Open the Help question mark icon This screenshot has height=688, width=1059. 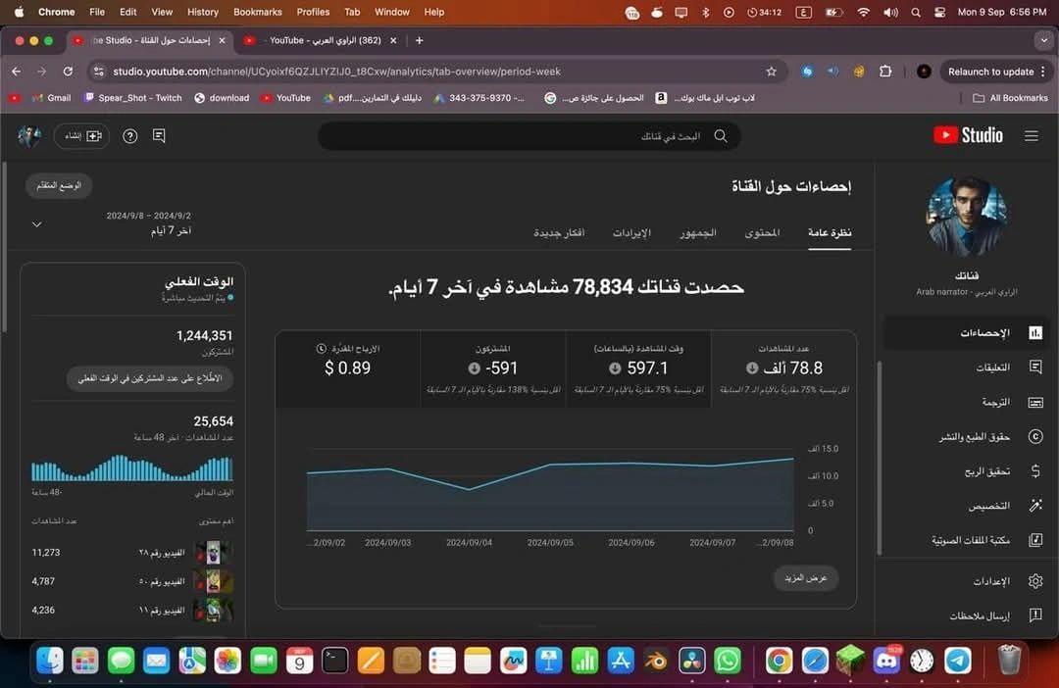tap(130, 136)
